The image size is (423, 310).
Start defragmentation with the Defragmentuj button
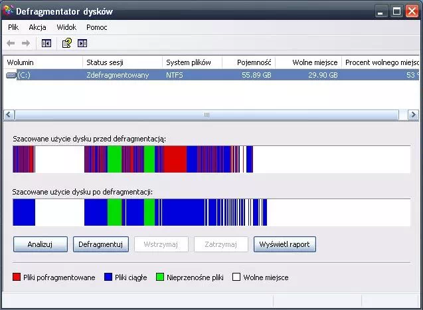[100, 244]
